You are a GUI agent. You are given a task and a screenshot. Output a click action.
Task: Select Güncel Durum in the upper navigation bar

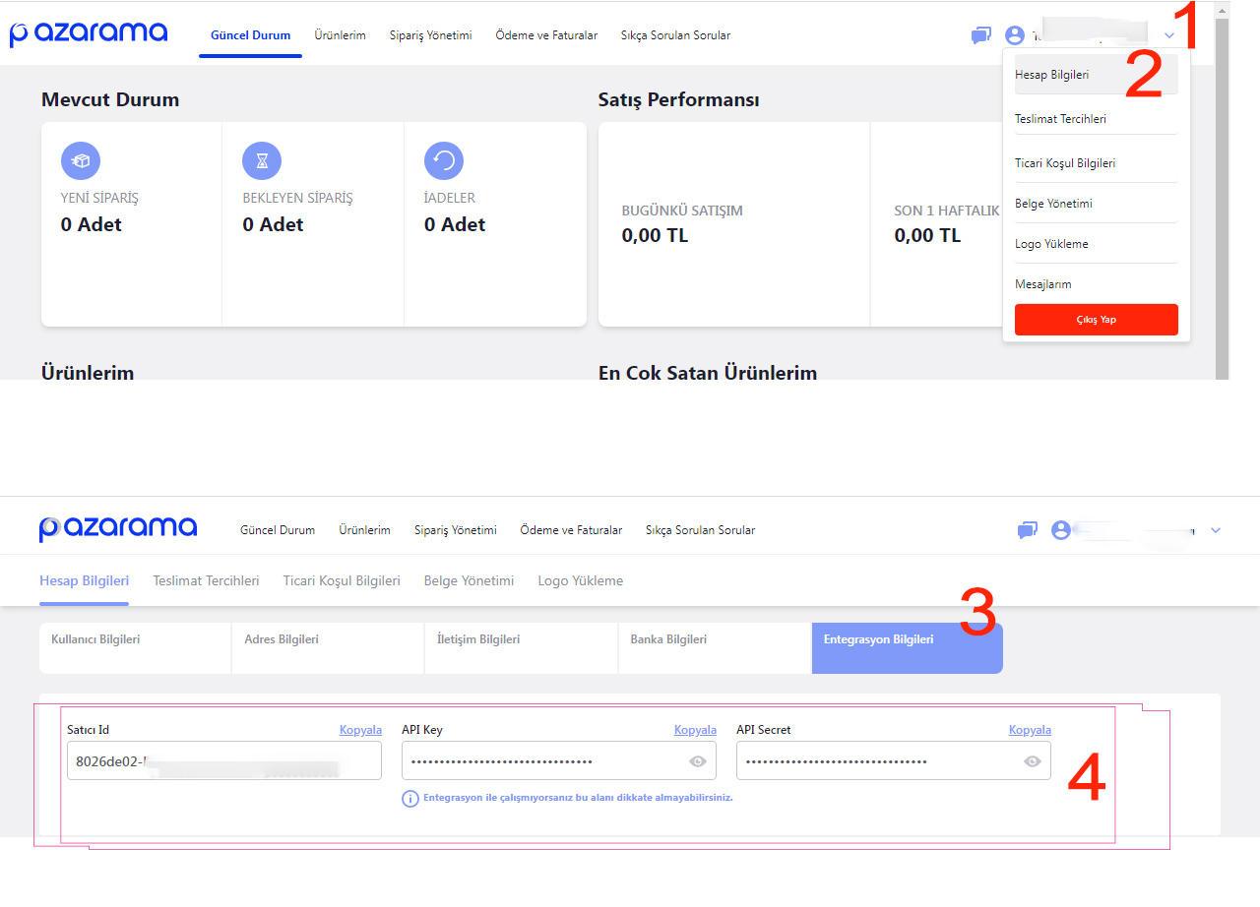251,35
